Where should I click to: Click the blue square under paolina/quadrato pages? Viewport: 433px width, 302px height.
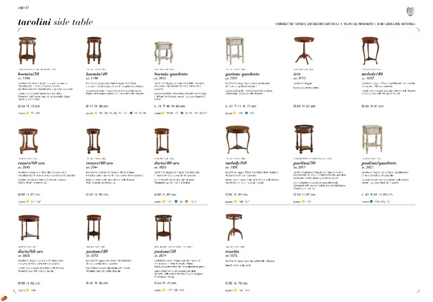pyautogui.click(x=371, y=202)
